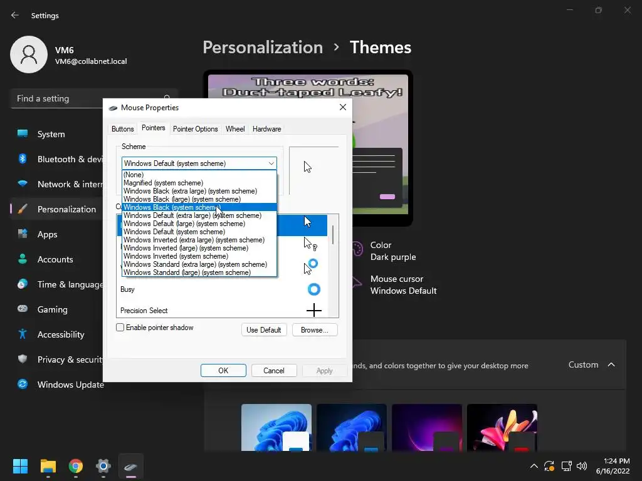
Task: Open the taskbar clock and date
Action: (x=613, y=466)
